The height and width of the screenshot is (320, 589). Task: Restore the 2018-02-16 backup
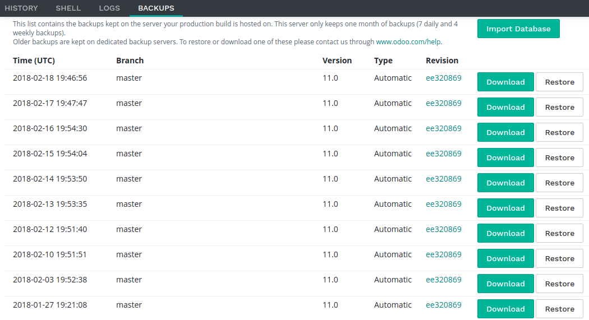559,132
